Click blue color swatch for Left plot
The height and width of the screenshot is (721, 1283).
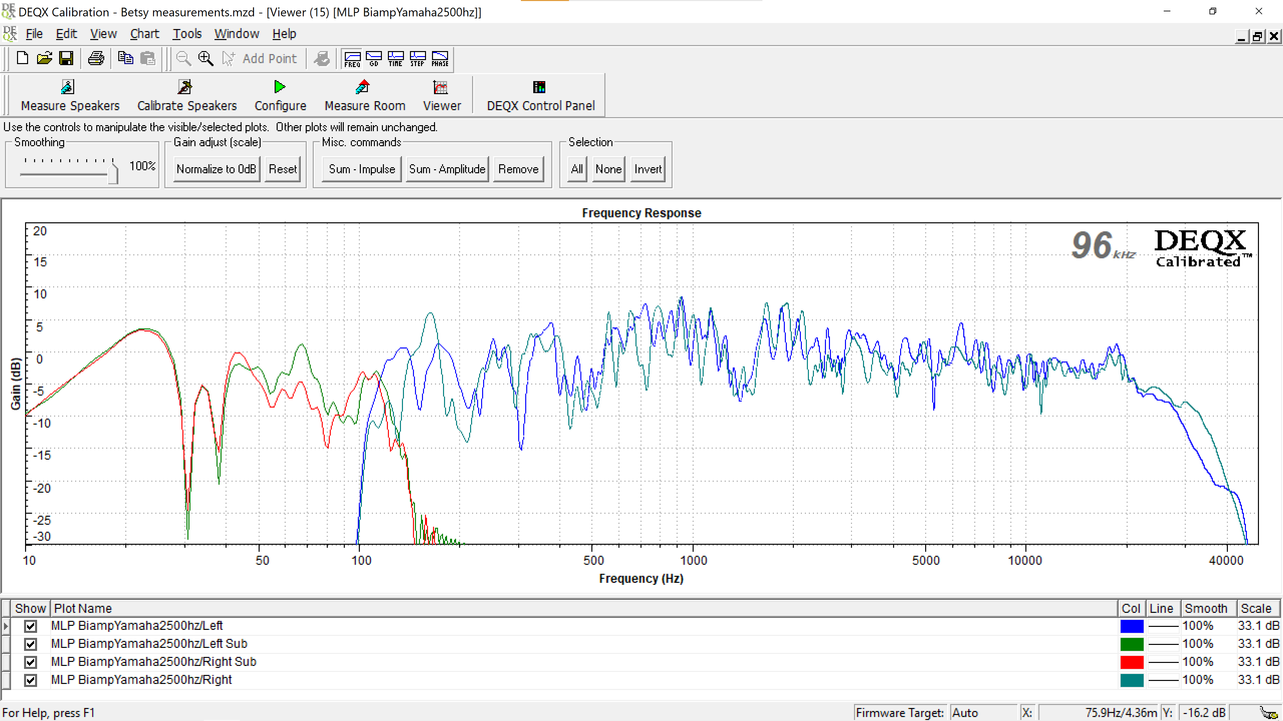[x=1132, y=626]
